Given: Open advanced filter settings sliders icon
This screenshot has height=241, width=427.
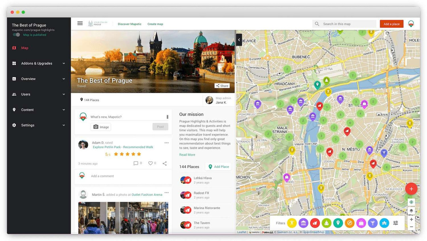Looking at the screenshot, I should (396, 223).
